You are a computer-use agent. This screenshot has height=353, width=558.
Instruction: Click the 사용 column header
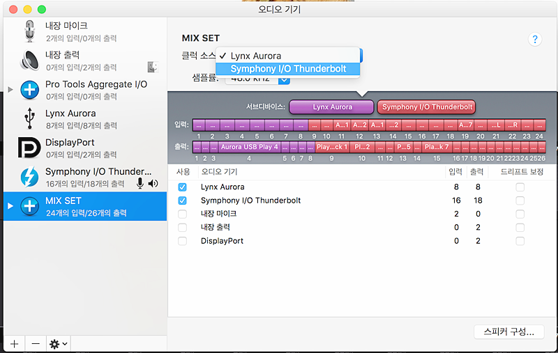(183, 172)
